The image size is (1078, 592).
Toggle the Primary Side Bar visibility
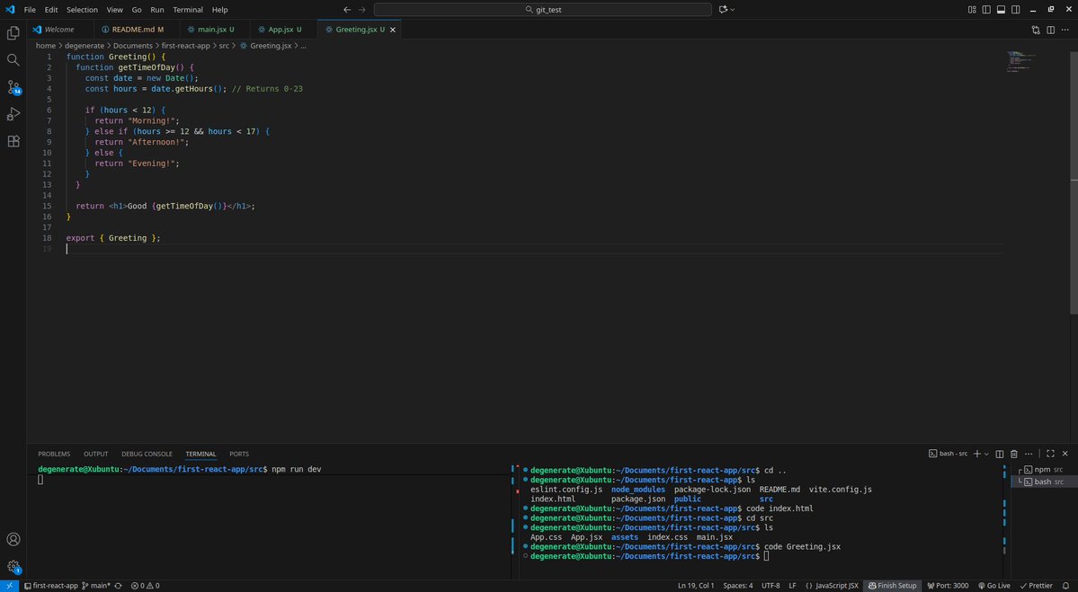click(x=986, y=10)
